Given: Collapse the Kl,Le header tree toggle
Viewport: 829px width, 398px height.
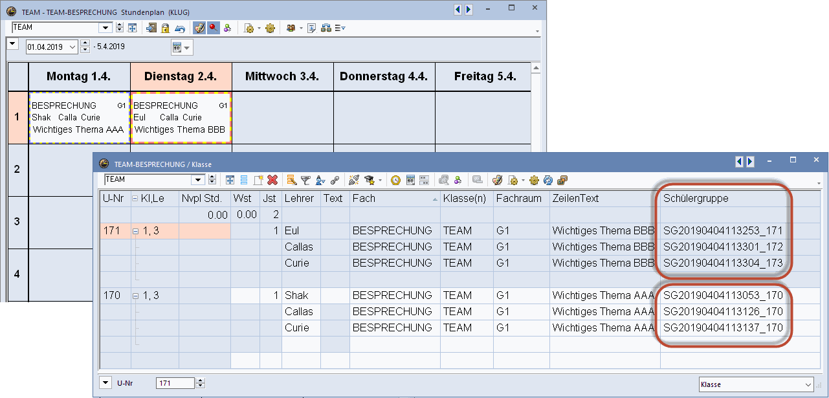Looking at the screenshot, I should (135, 199).
